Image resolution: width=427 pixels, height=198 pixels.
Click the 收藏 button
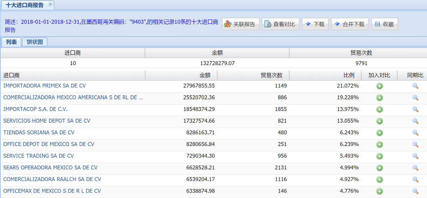click(384, 24)
